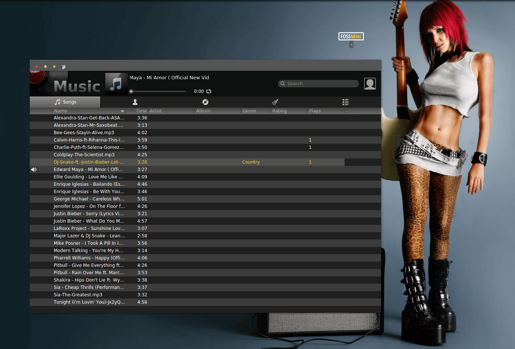
Task: Click play count 1 on Charlie-Puth row
Action: [x=310, y=147]
